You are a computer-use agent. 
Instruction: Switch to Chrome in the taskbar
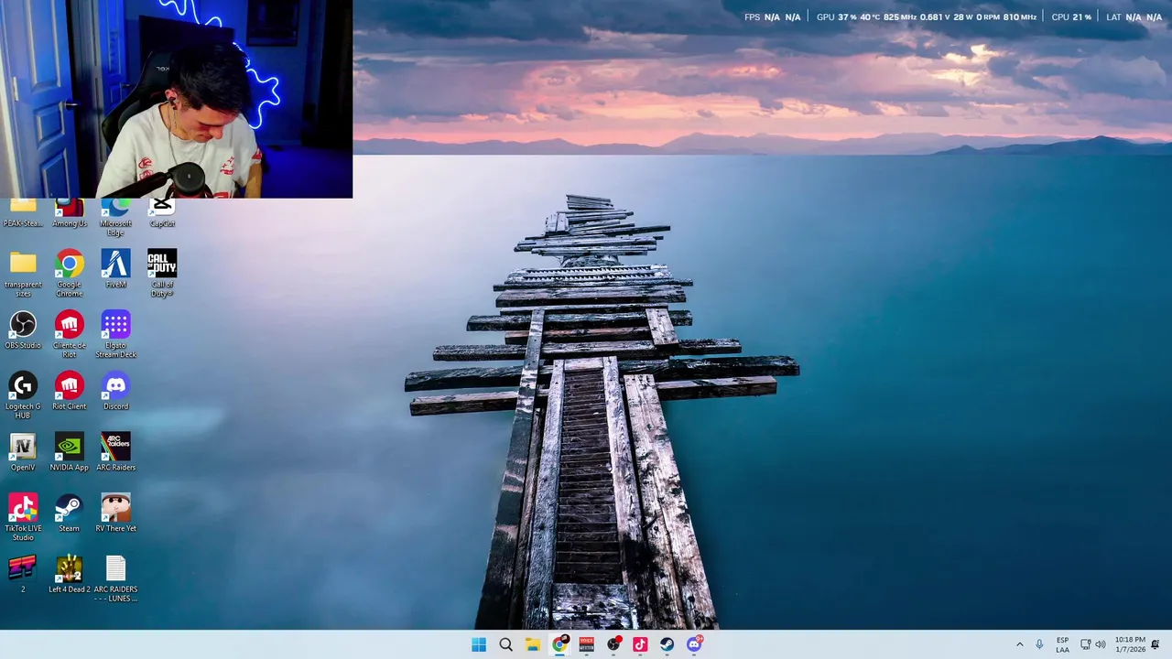[559, 644]
